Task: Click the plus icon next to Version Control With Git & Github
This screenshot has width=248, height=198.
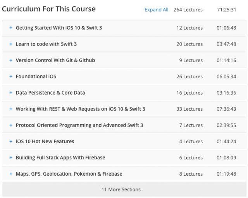Action: [11, 60]
